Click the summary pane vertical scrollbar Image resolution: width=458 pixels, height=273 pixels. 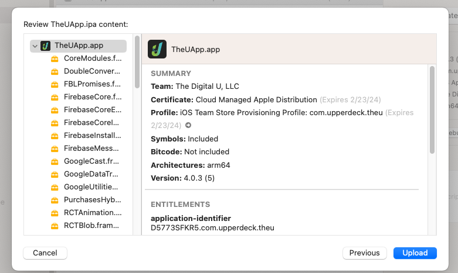tap(432, 110)
